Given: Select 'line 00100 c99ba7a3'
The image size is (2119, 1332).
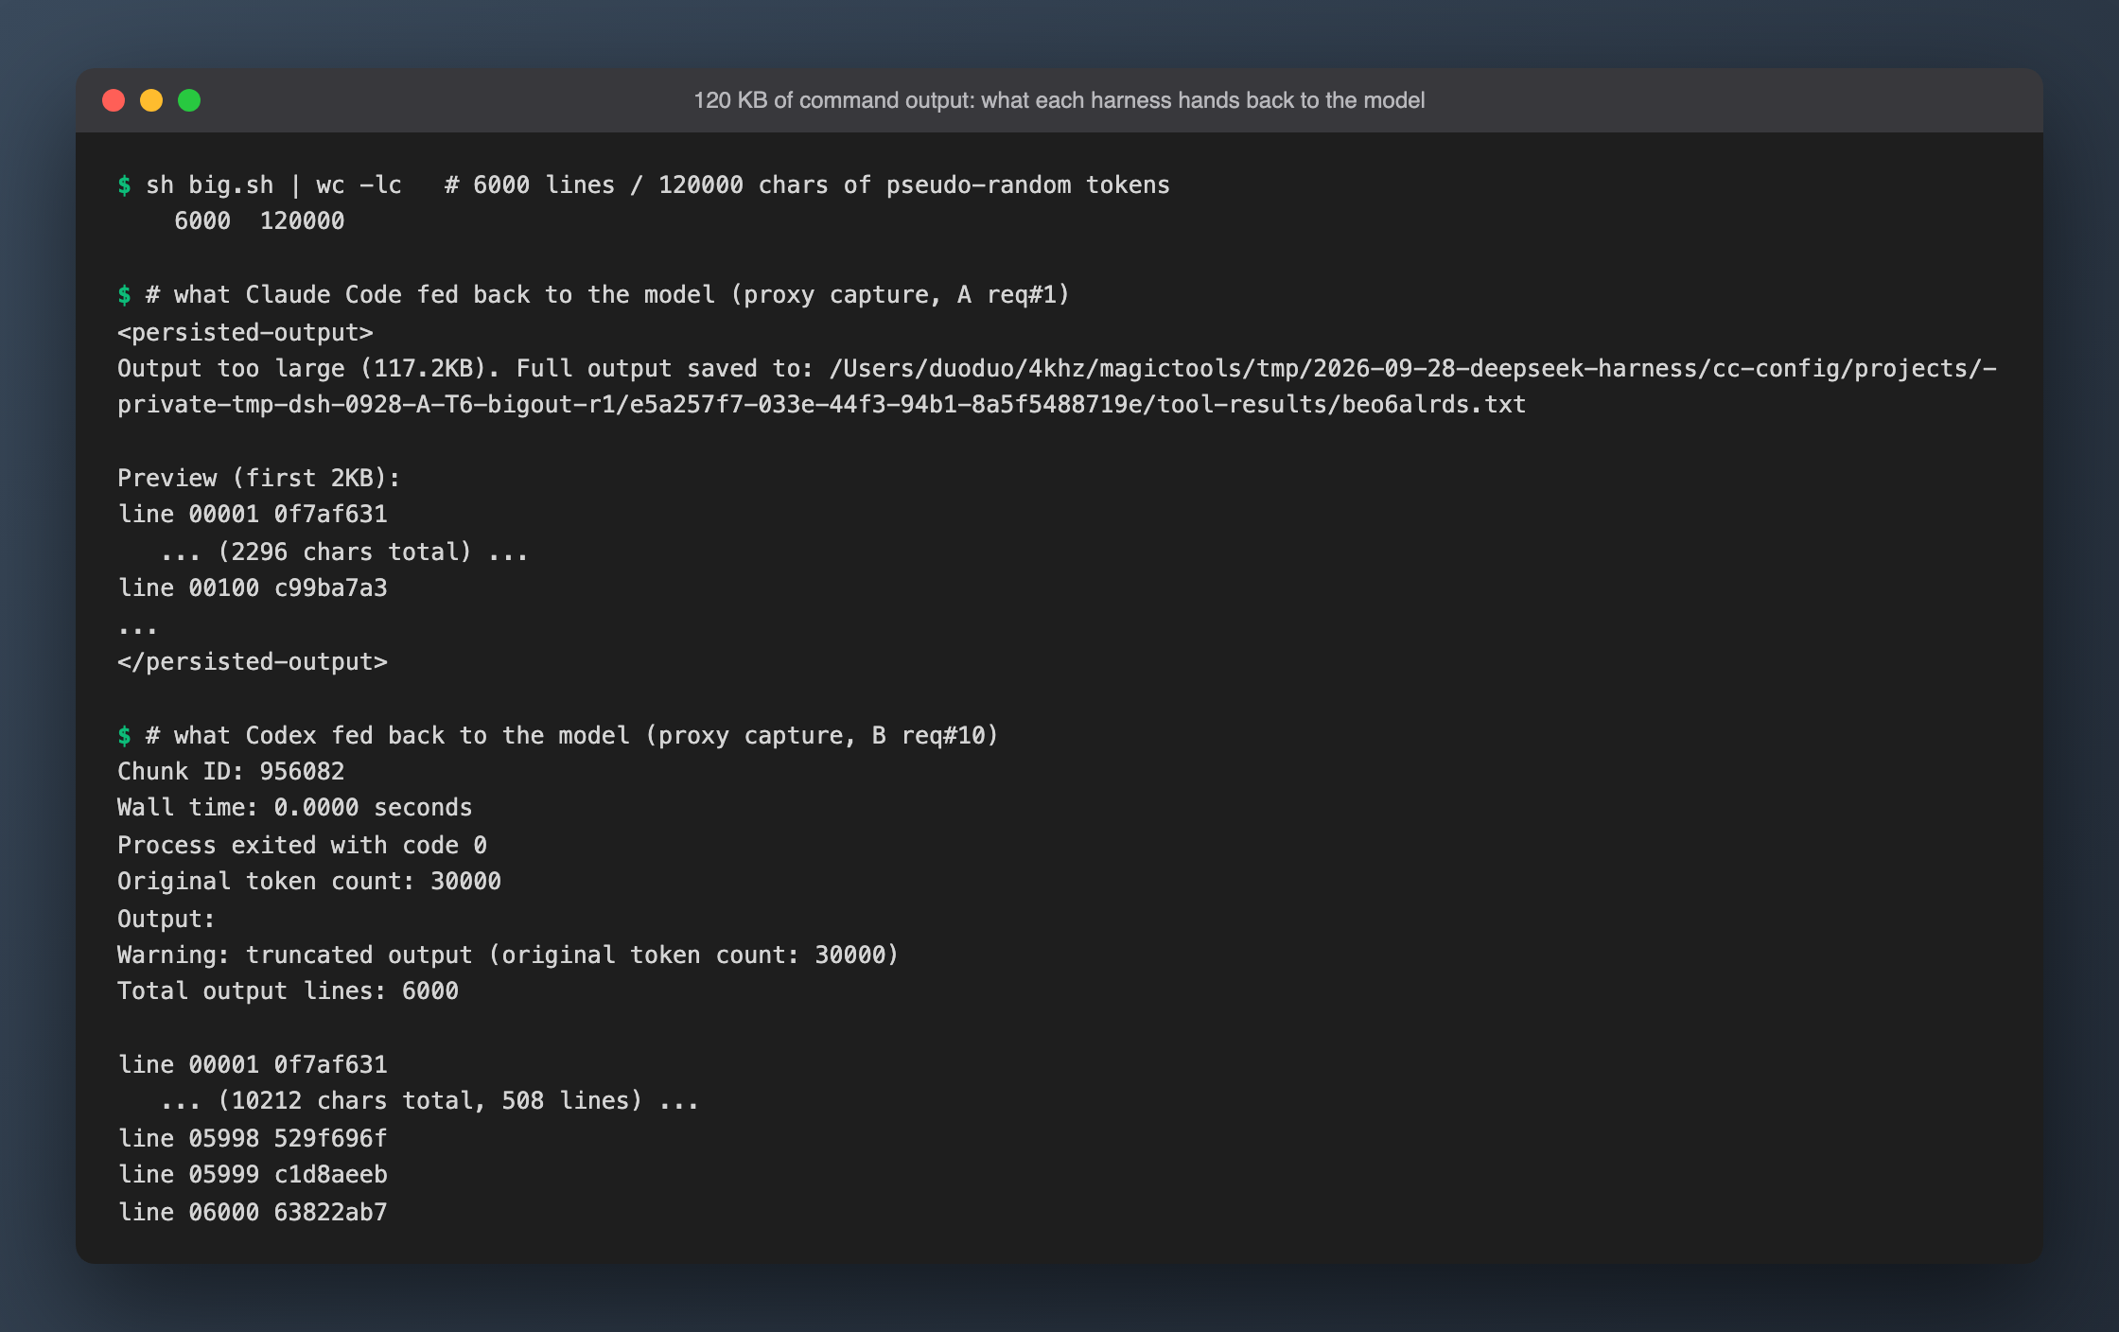Looking at the screenshot, I should 253,587.
